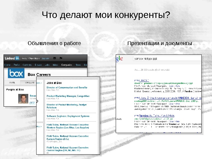Open the LinkedIn mail envelope icon
Screen dimensions: 212x159
pyautogui.click(x=54, y=58)
